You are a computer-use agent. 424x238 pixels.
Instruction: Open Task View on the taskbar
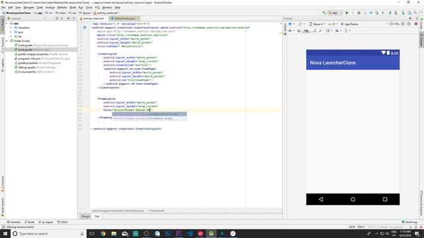(x=92, y=233)
